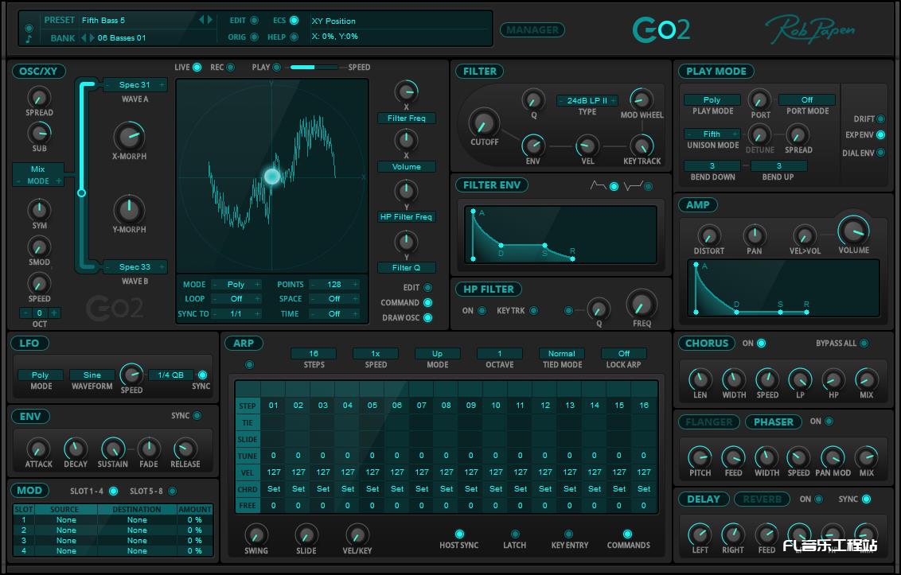Click the arpeggiator Swing knob
901x575 pixels.
tap(255, 534)
